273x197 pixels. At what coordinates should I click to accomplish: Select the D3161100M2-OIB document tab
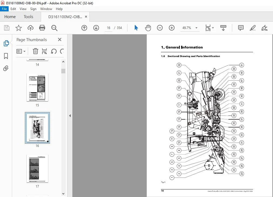[65, 17]
